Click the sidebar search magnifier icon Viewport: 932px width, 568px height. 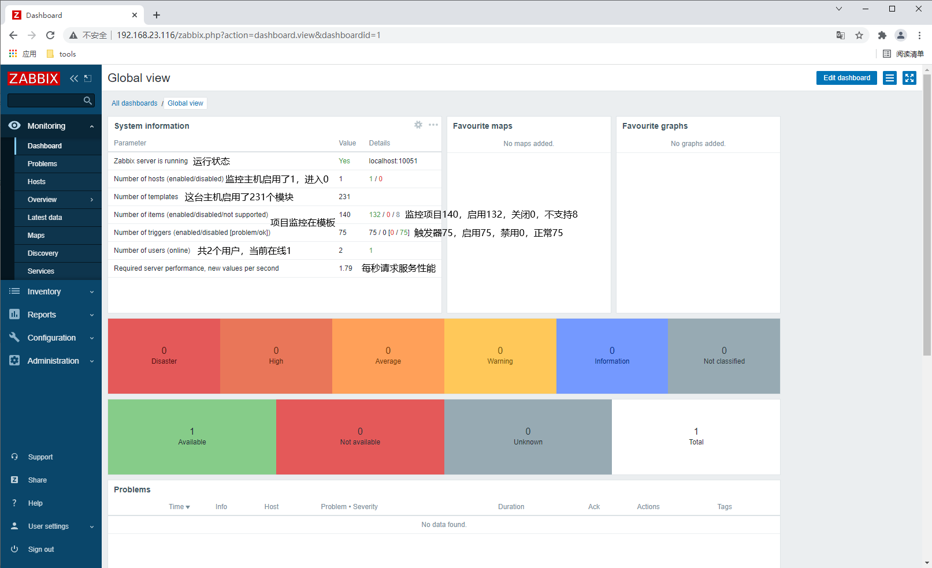88,100
